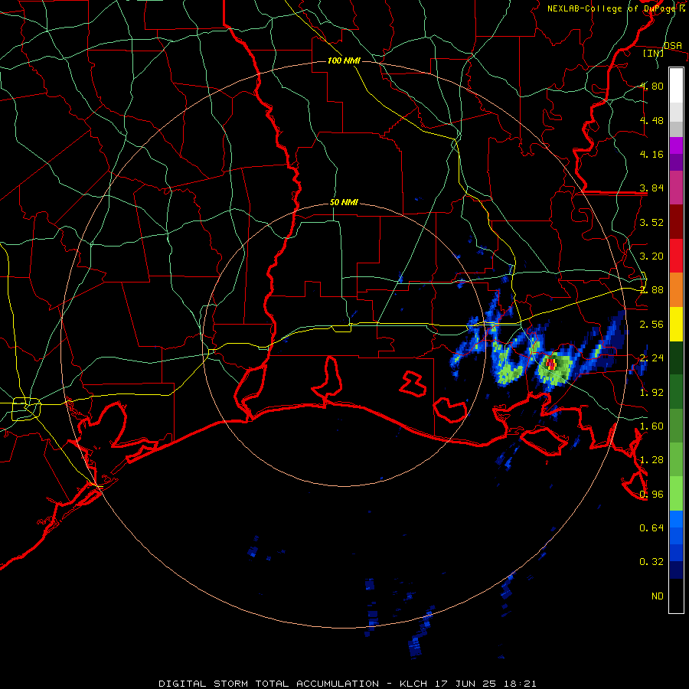Pick the bright magenta legend swatch
The width and height of the screenshot is (689, 689).
point(676,145)
